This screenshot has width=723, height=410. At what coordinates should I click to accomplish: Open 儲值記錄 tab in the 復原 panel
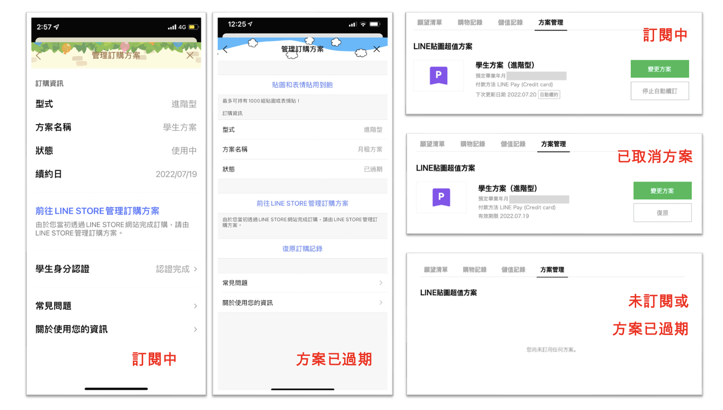point(513,144)
